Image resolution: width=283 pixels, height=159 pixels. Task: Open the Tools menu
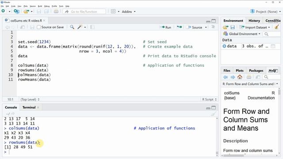(61, 6)
